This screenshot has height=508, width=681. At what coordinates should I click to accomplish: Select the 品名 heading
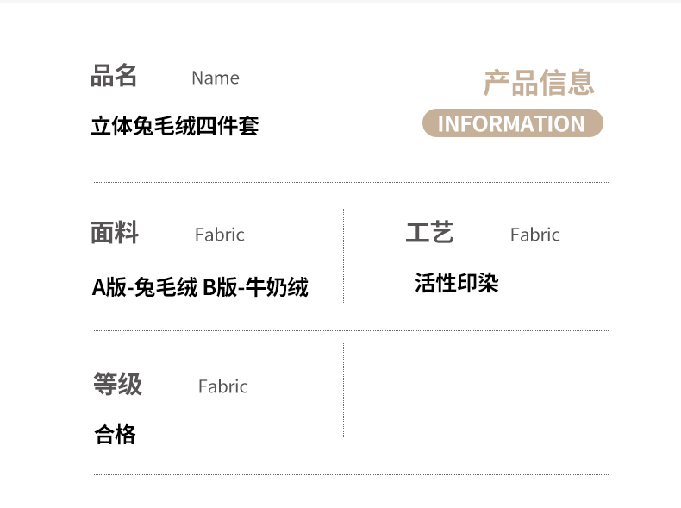click(x=114, y=76)
